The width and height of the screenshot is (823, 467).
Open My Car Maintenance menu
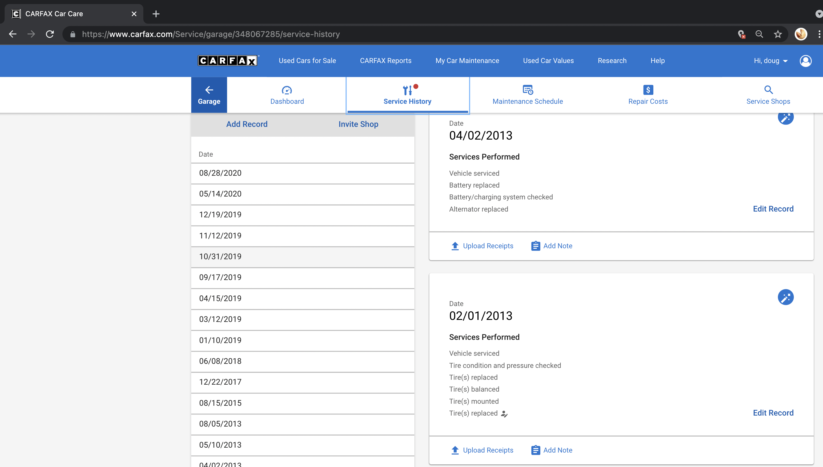click(x=467, y=61)
